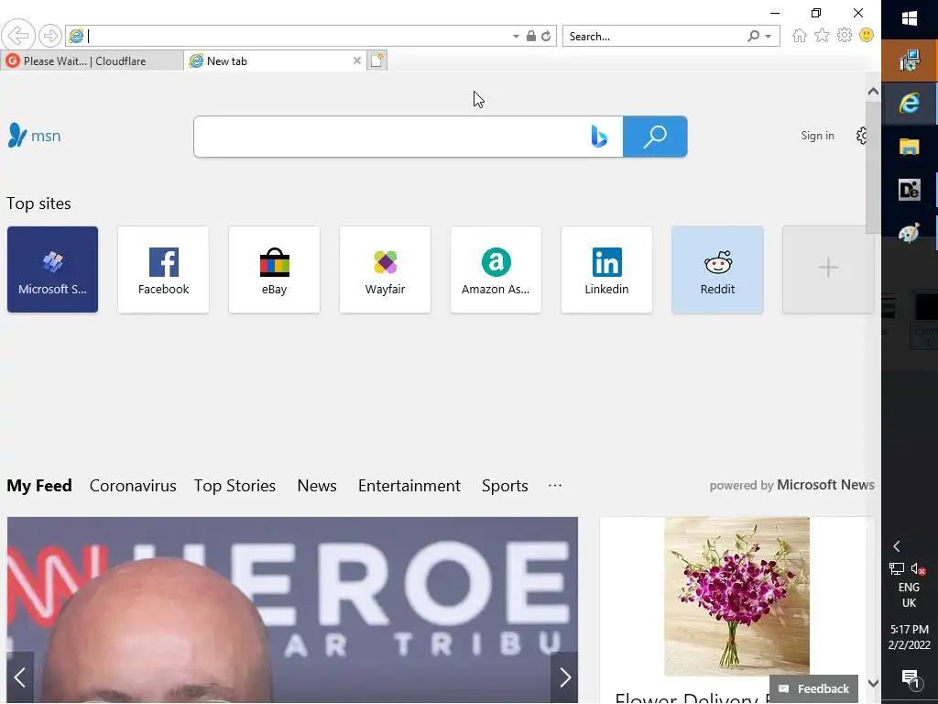Open the eBay top site tile
This screenshot has width=938, height=704.
tap(274, 269)
